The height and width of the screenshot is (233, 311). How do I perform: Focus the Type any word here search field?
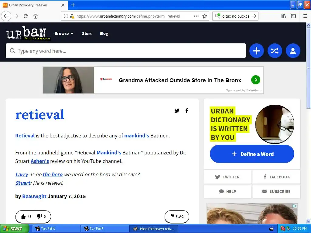click(126, 51)
